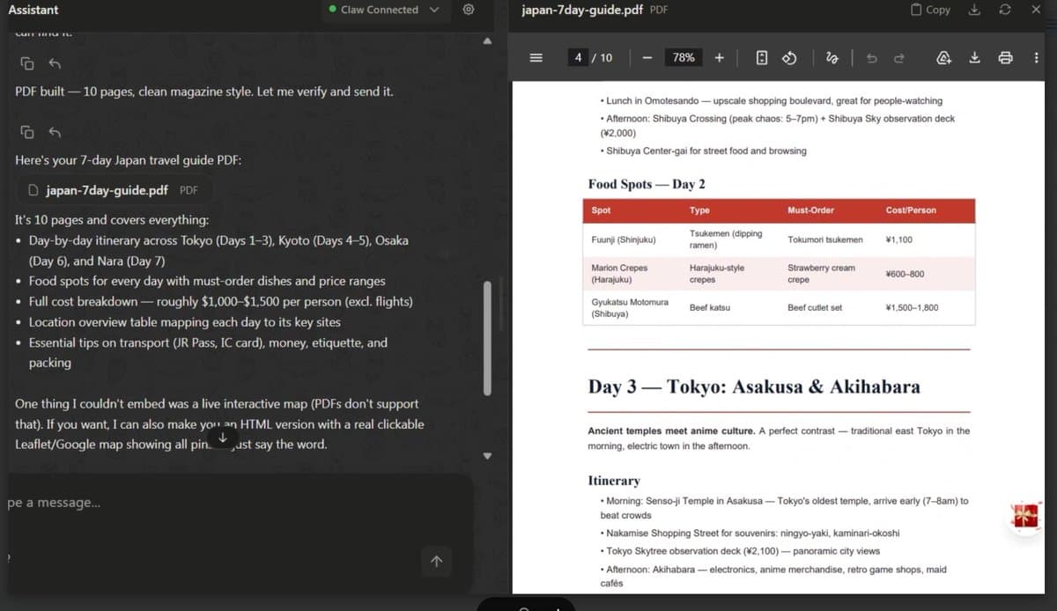The width and height of the screenshot is (1057, 611).
Task: Undo the last annotation
Action: tap(872, 57)
